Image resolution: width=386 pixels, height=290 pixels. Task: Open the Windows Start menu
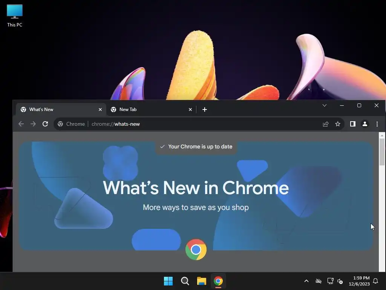pos(168,281)
